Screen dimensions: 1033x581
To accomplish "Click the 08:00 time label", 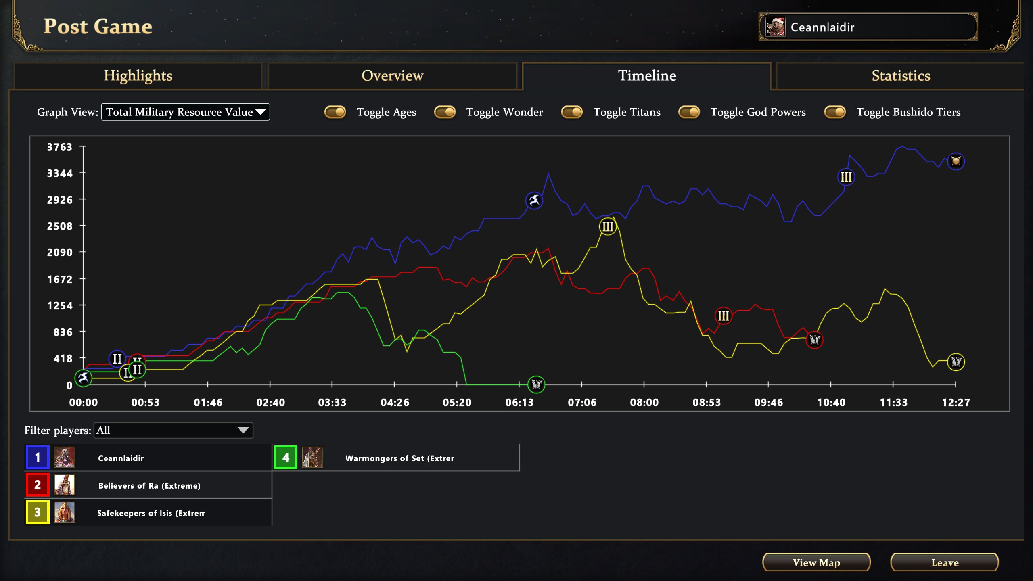I will [644, 403].
